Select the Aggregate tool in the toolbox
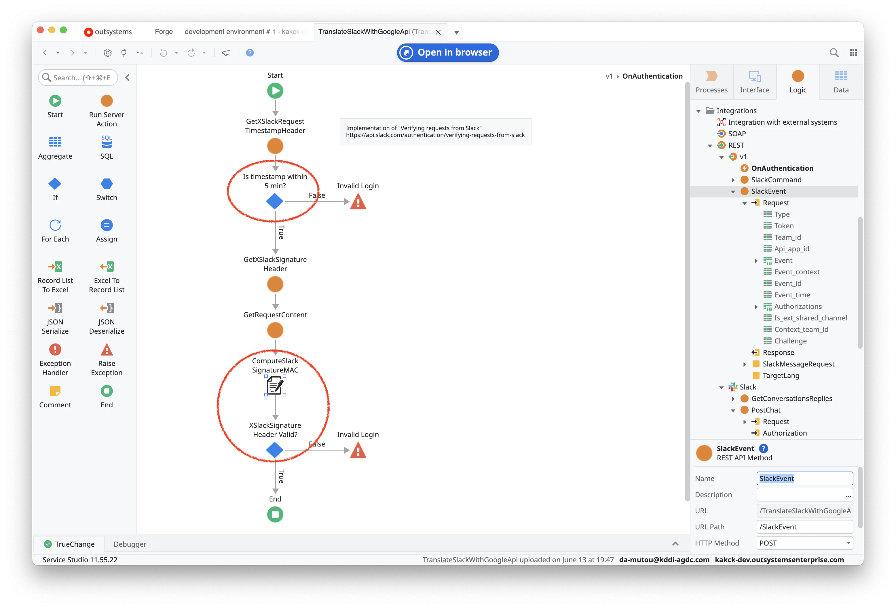Image resolution: width=896 pixels, height=608 pixels. 55,148
